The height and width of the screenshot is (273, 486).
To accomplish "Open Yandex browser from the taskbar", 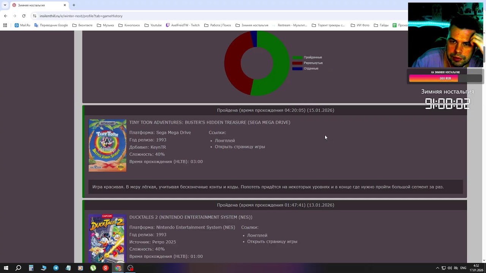I will coord(106,268).
